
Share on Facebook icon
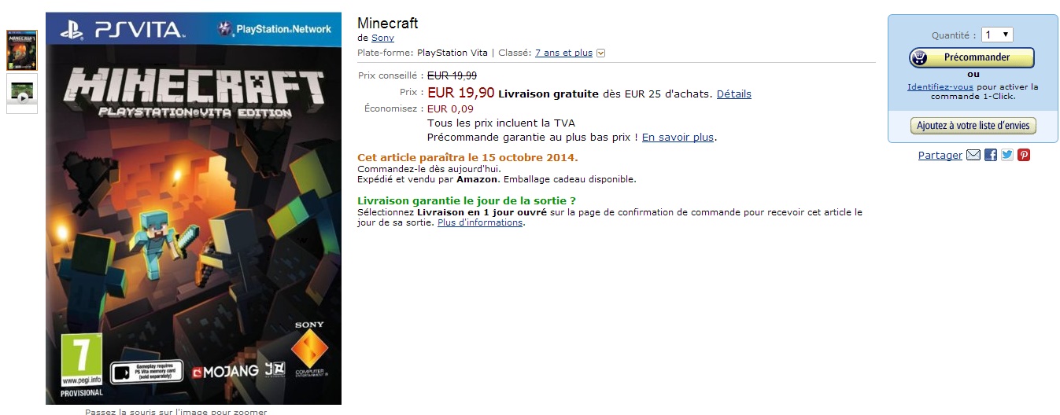pos(991,155)
